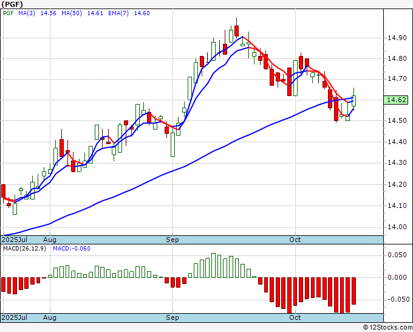Click the Sep label on price chart axis

pyautogui.click(x=172, y=240)
